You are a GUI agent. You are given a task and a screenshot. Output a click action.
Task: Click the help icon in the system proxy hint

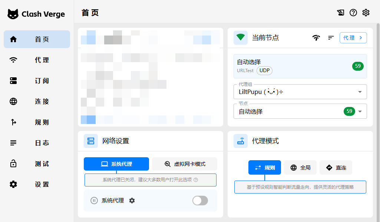point(196,180)
